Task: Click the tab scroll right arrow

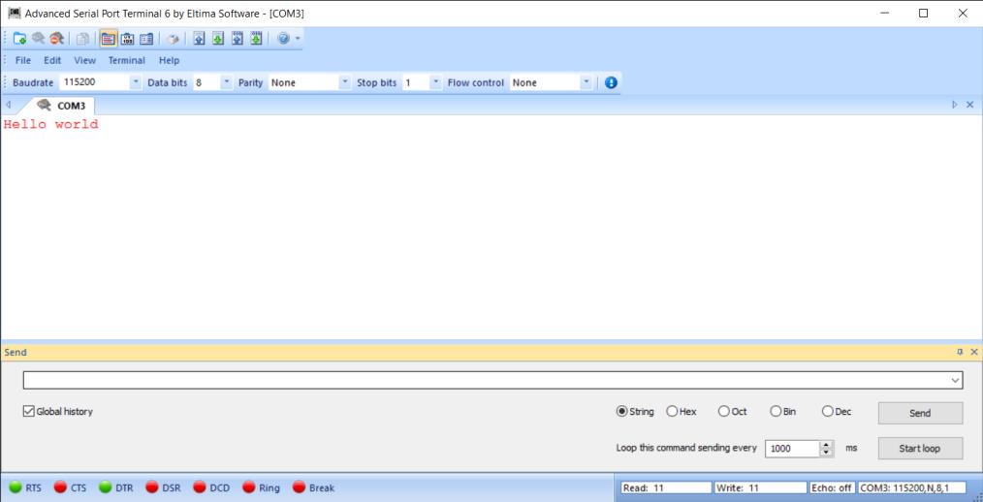Action: click(955, 105)
